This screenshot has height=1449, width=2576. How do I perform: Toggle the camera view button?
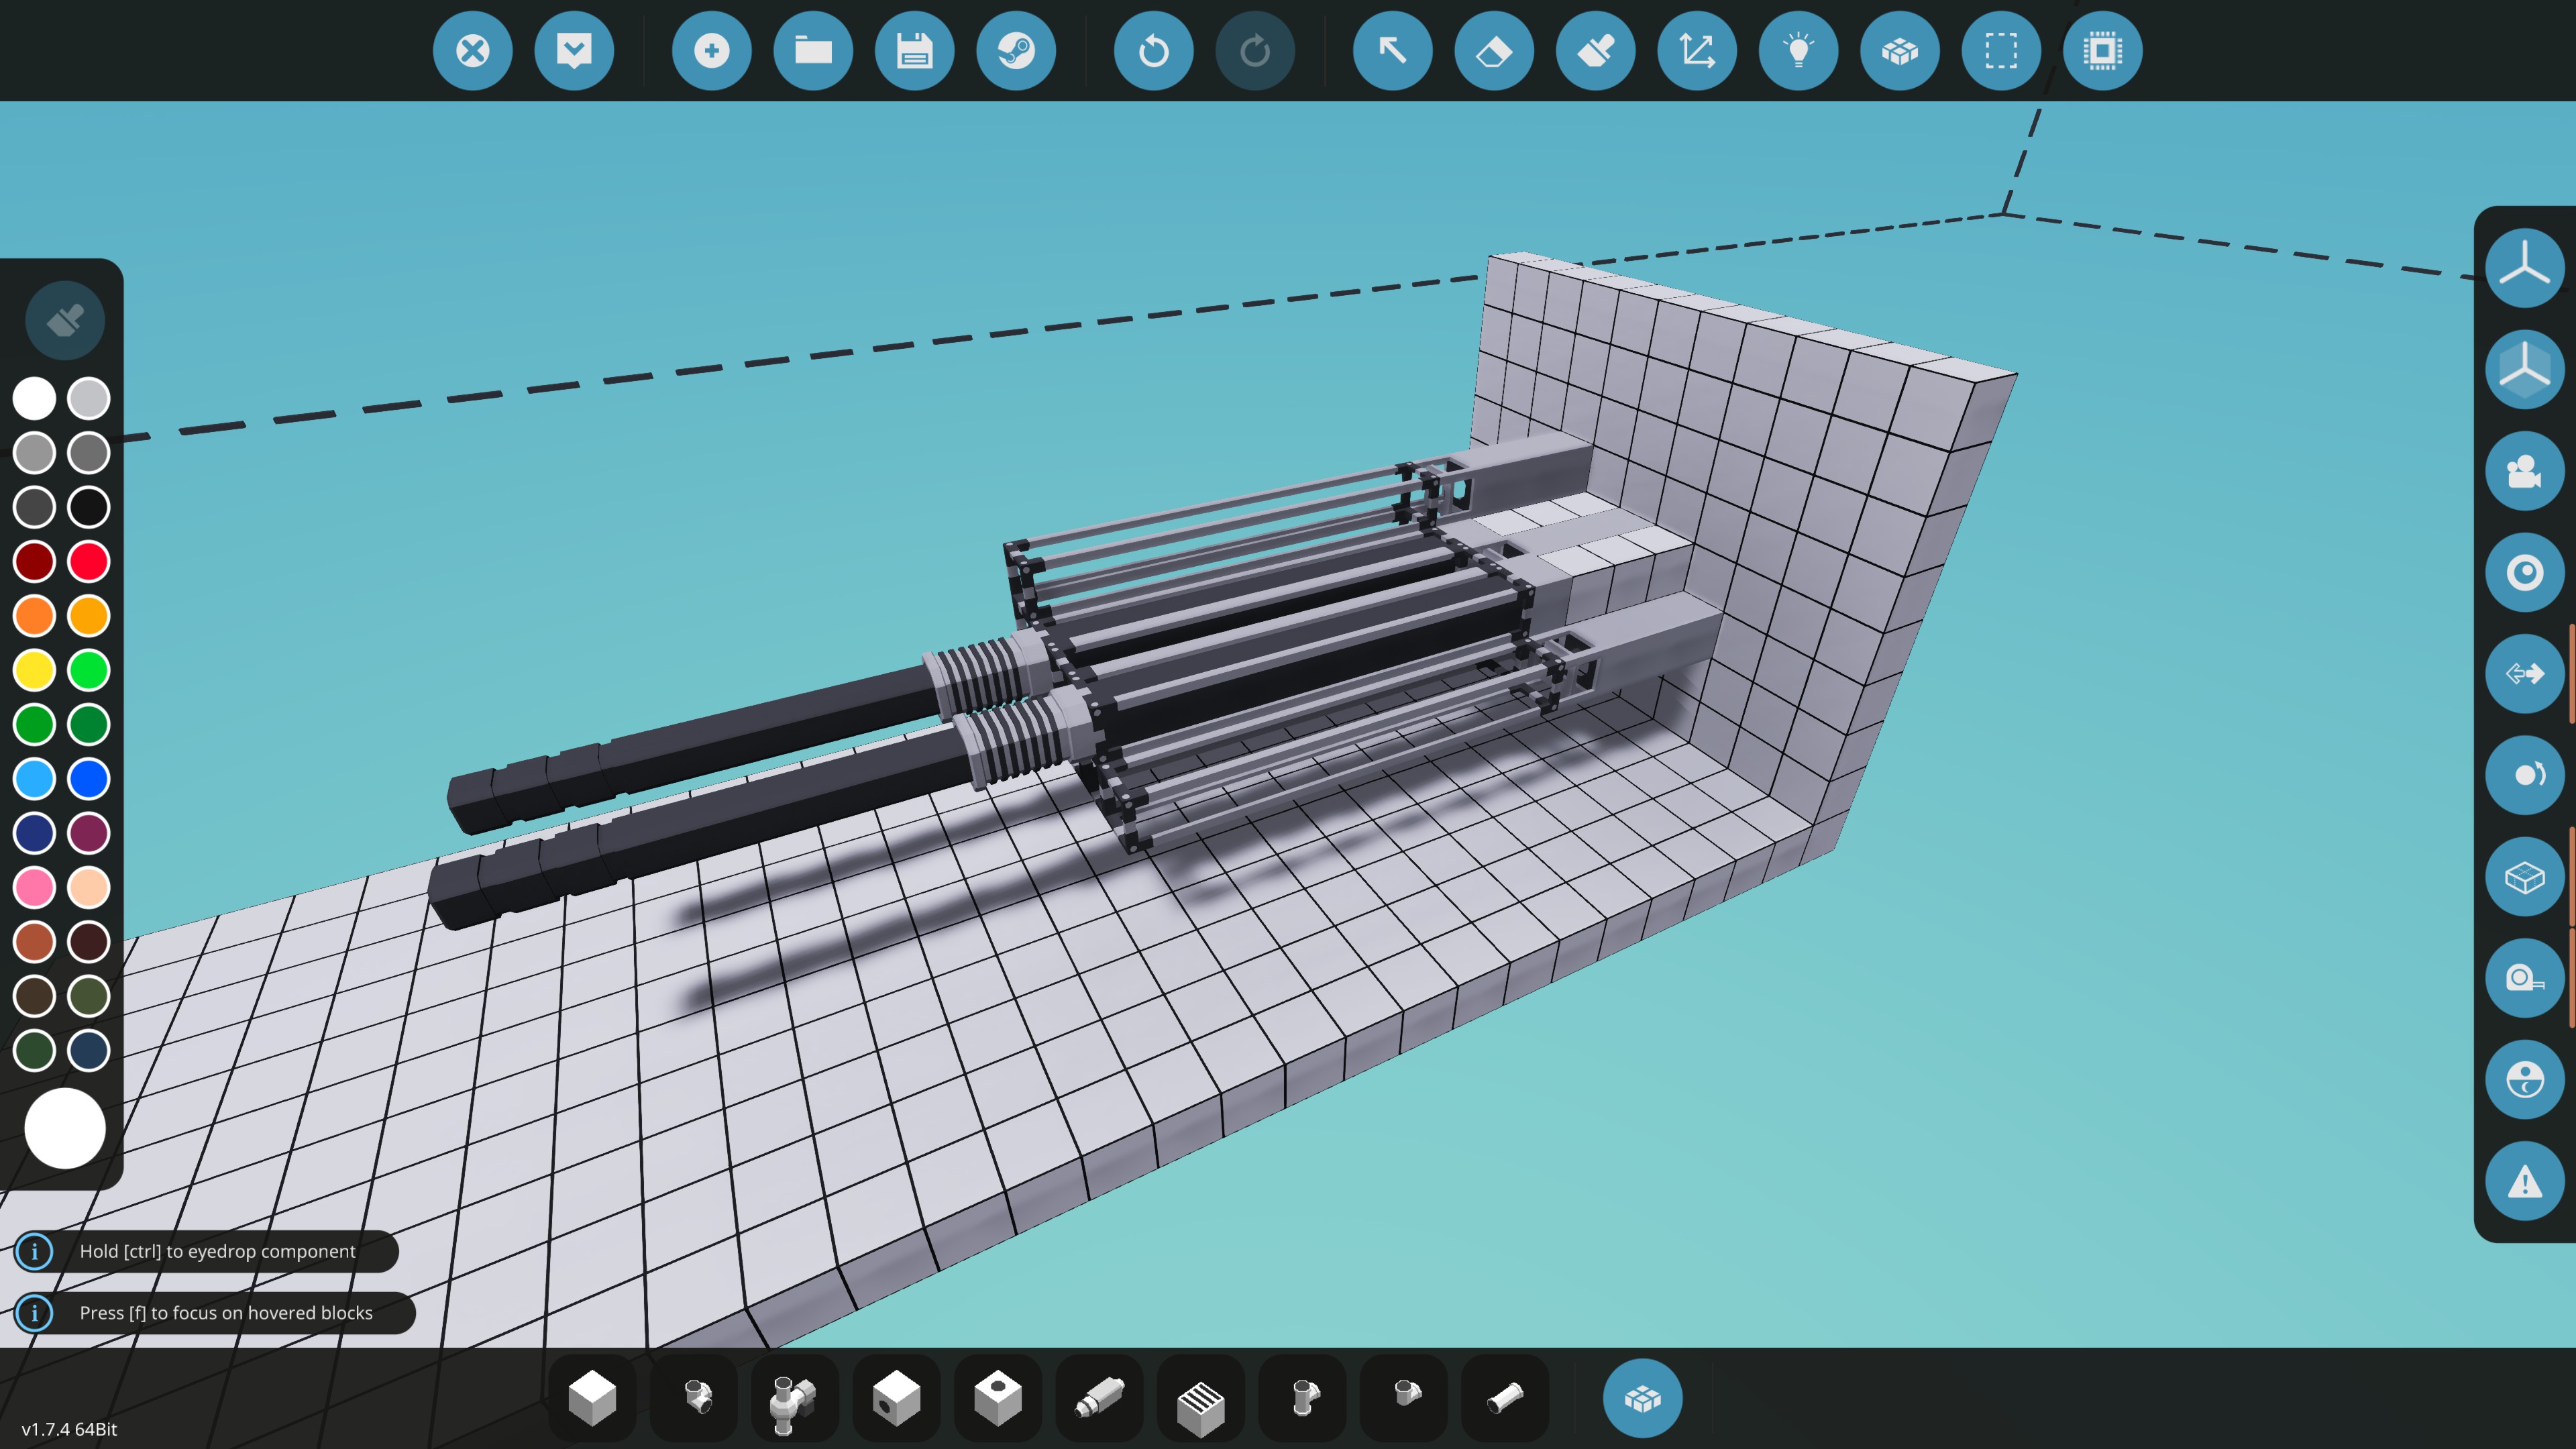pyautogui.click(x=2524, y=471)
